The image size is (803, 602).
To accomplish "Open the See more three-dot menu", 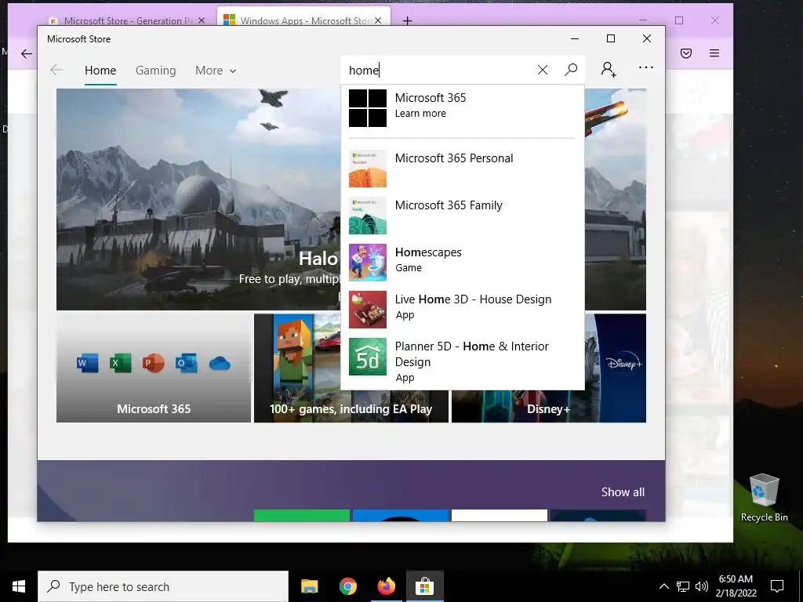I will tap(646, 67).
